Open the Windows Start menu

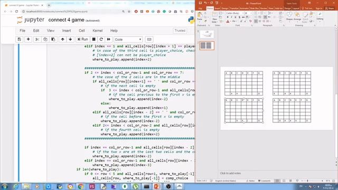pos(4,186)
